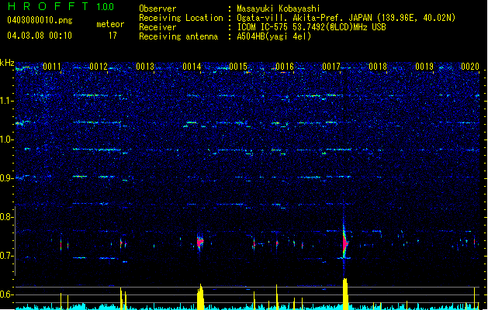The width and height of the screenshot is (488, 310).
Task: Click time marker 0017
Action: (x=331, y=67)
